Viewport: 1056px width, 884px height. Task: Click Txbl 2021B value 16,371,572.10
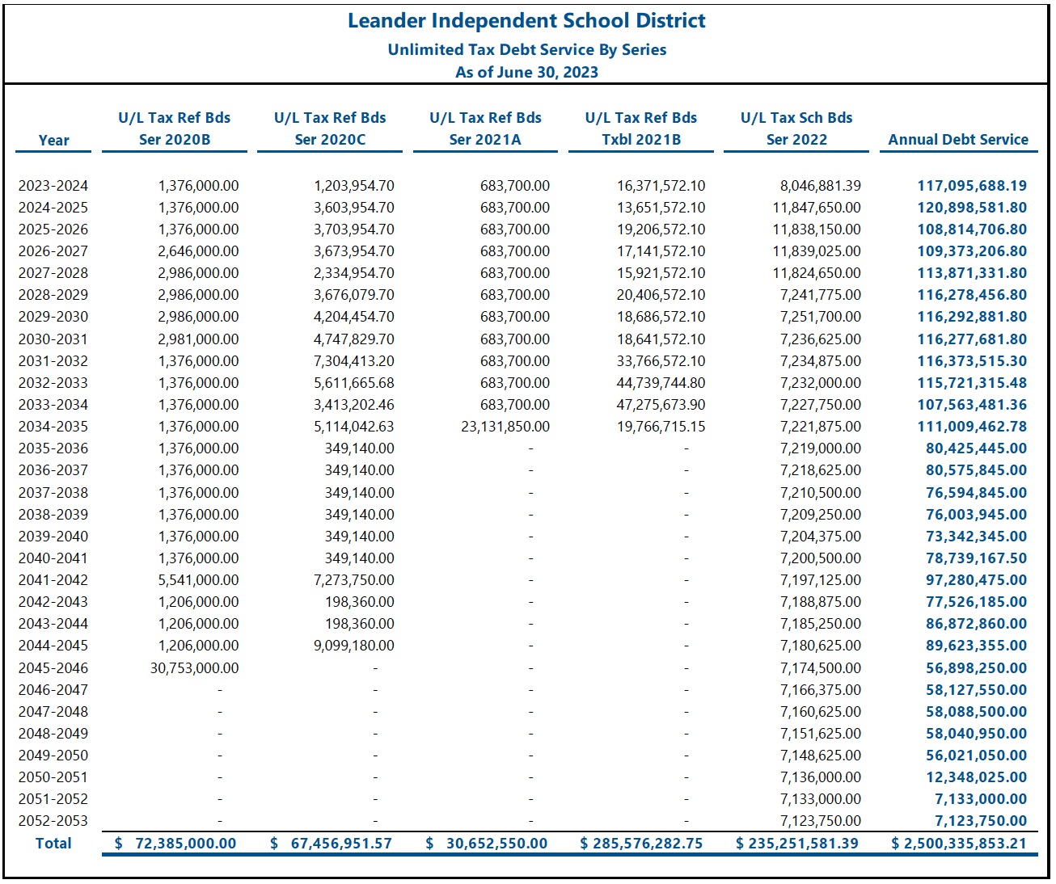[661, 186]
